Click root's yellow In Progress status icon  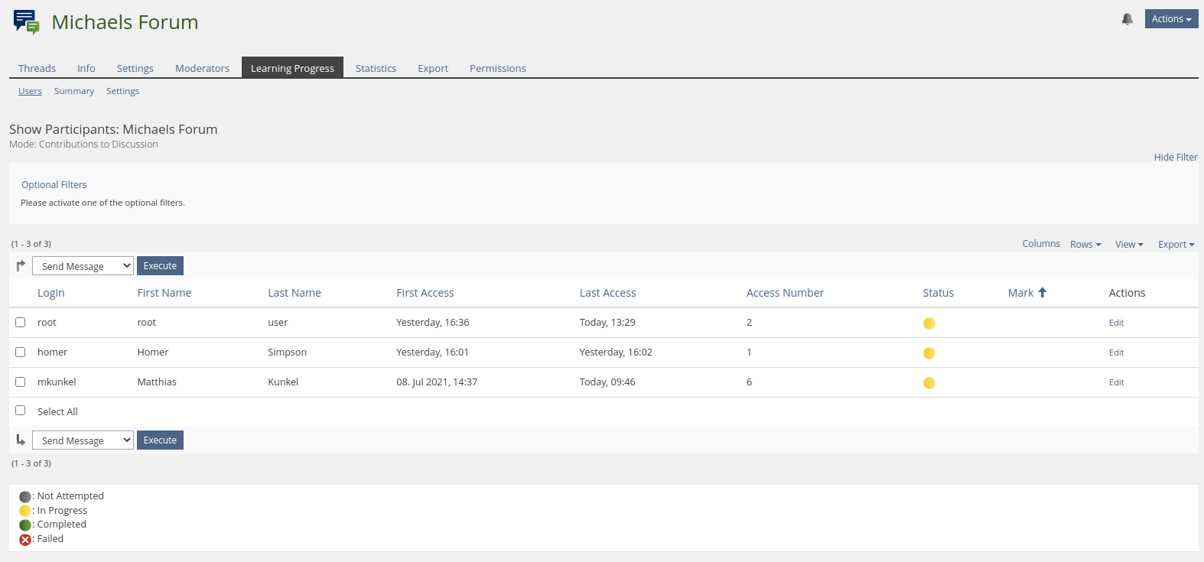pos(929,323)
